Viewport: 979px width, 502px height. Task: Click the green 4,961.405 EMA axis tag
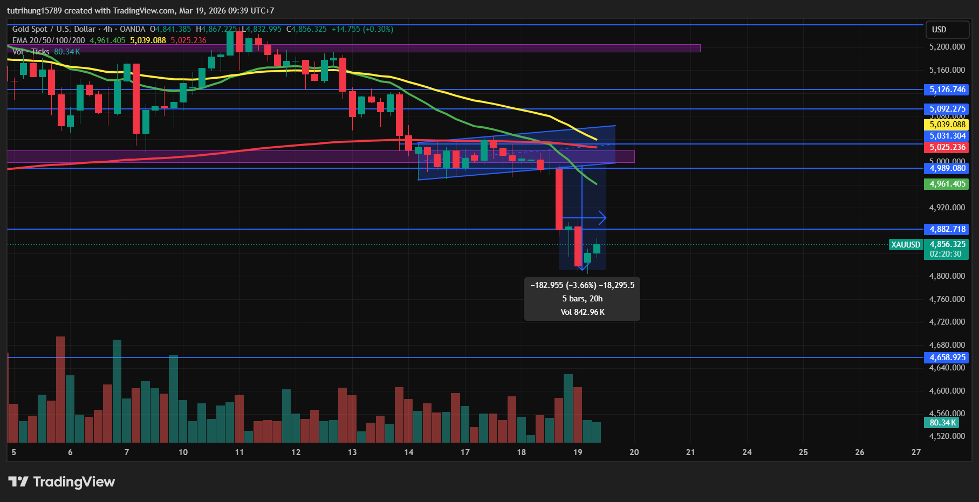pos(947,184)
